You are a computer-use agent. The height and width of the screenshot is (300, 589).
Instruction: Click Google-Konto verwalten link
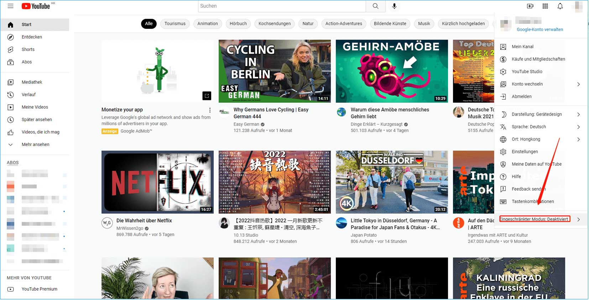[540, 30]
